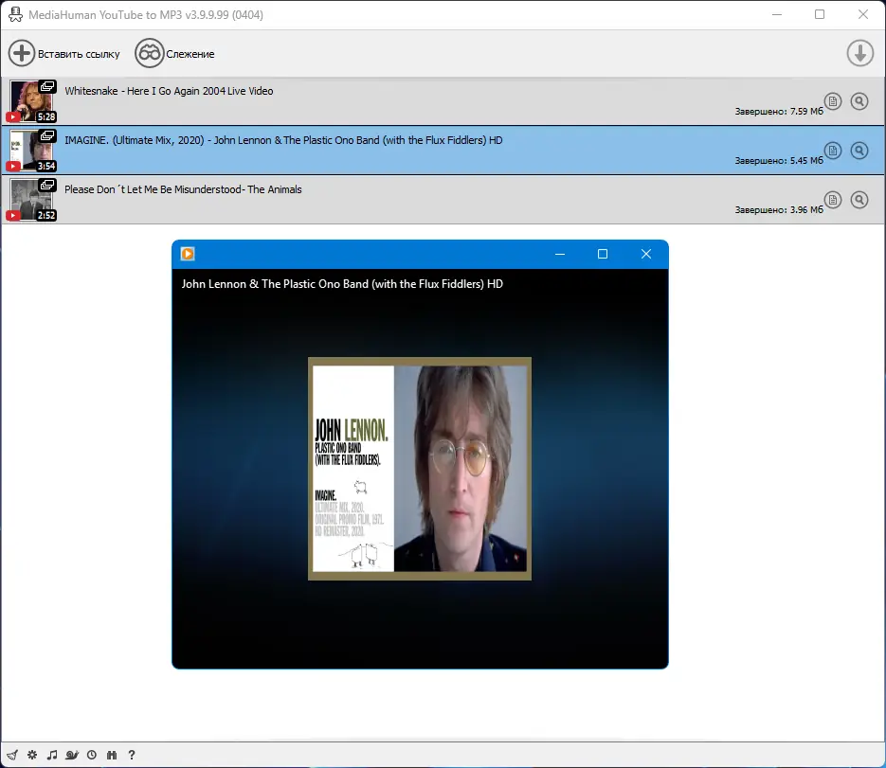Select the Whitesnake - Here I Go Again title
The image size is (886, 768).
(169, 91)
